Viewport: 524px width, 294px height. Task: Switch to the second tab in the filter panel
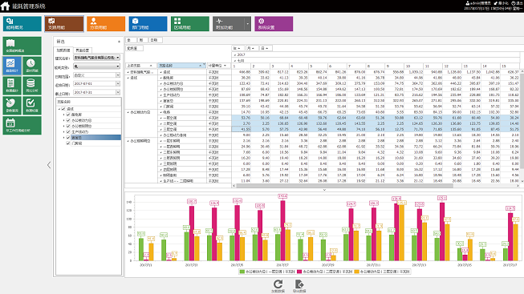point(82,50)
